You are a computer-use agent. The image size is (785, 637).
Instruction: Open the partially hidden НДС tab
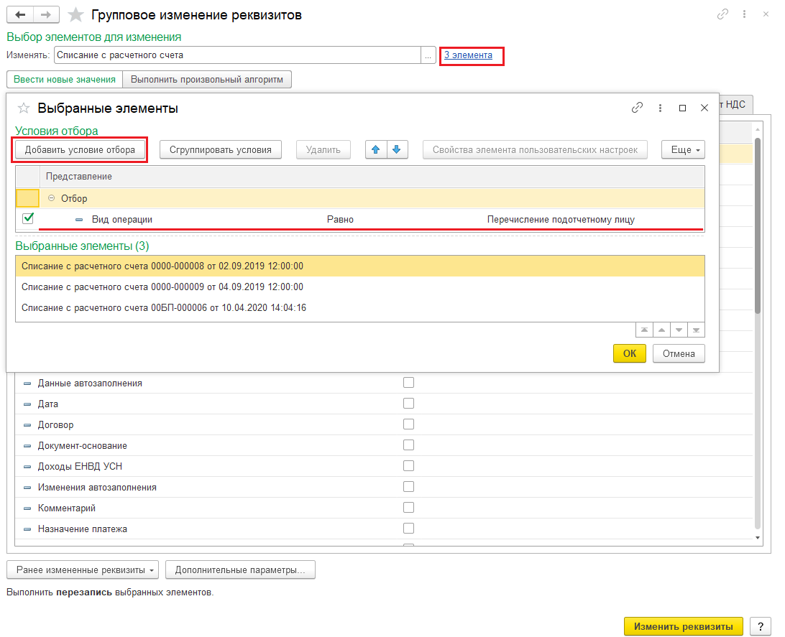[x=735, y=105]
